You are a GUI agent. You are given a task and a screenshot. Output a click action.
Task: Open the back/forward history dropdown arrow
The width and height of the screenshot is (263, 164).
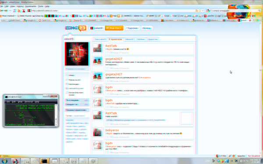click(x=11, y=10)
